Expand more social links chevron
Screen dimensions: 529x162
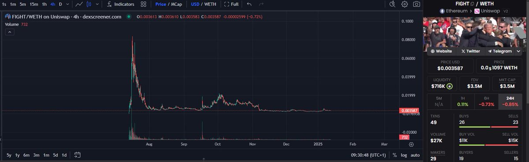click(x=518, y=51)
